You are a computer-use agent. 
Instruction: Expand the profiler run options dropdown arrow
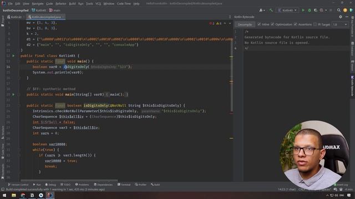click(326, 11)
